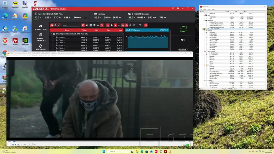Image resolution: width=274 pixels, height=154 pixels.
Task: Click the fan sensor filter icon in OCCT
Action: pyautogui.click(x=123, y=25)
